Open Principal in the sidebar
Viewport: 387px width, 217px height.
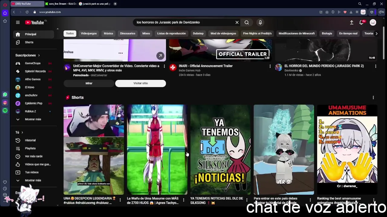pos(33,34)
